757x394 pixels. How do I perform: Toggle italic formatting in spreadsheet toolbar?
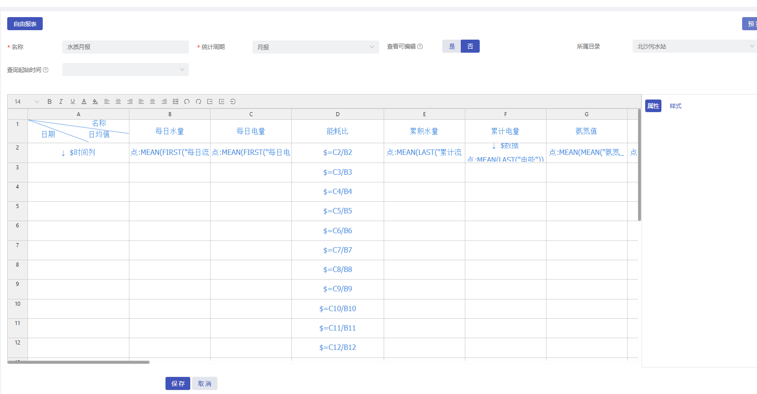61,102
